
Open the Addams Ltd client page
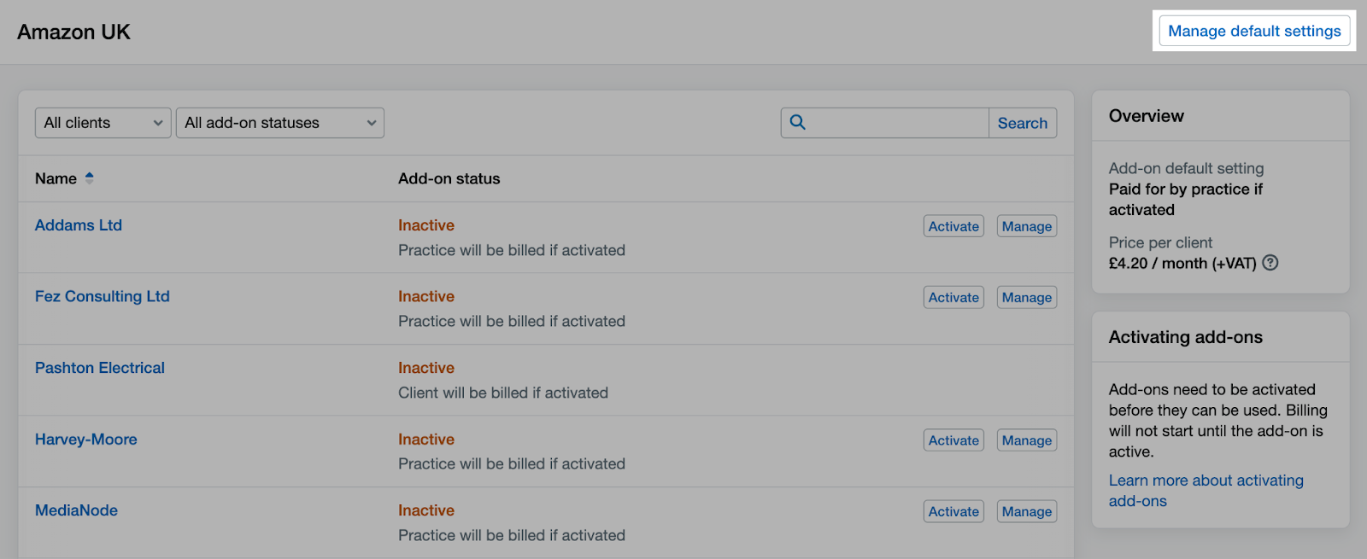(78, 224)
